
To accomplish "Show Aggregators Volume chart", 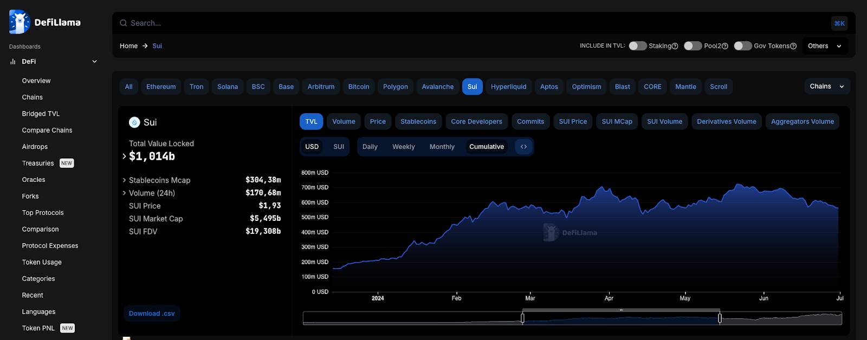I will pyautogui.click(x=803, y=122).
